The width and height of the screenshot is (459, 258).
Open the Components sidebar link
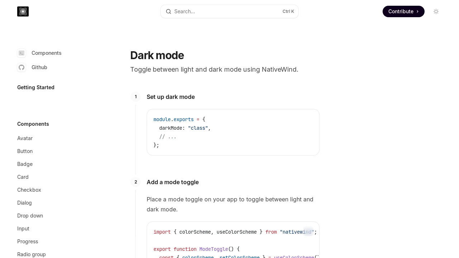point(47,53)
